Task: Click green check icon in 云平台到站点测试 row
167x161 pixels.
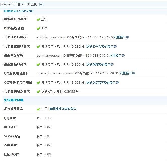Action: click(38, 92)
